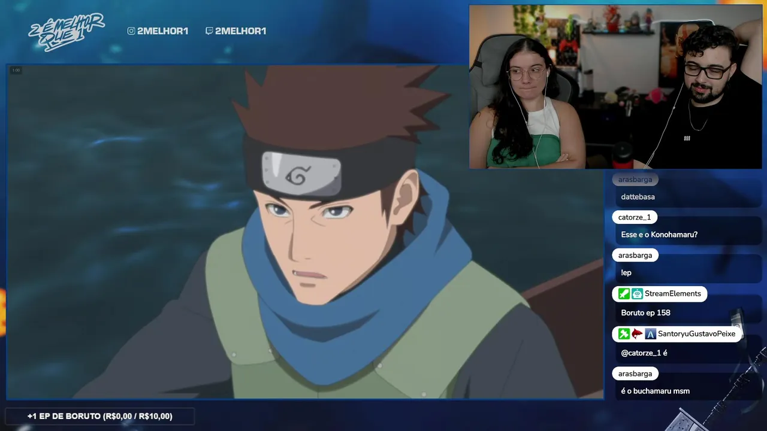Select the arasbarga name above '!ep'
The image size is (767, 431).
pos(635,256)
